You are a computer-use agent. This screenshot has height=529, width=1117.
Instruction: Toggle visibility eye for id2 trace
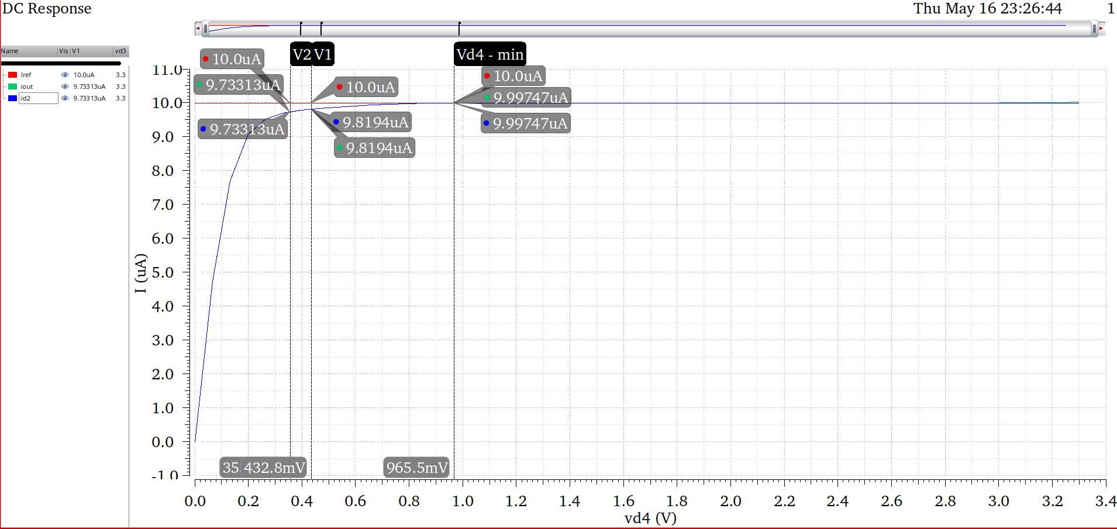pos(65,98)
